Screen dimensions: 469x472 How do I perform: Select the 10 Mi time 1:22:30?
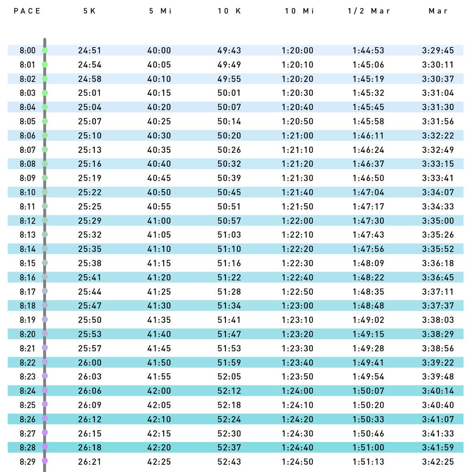point(299,263)
